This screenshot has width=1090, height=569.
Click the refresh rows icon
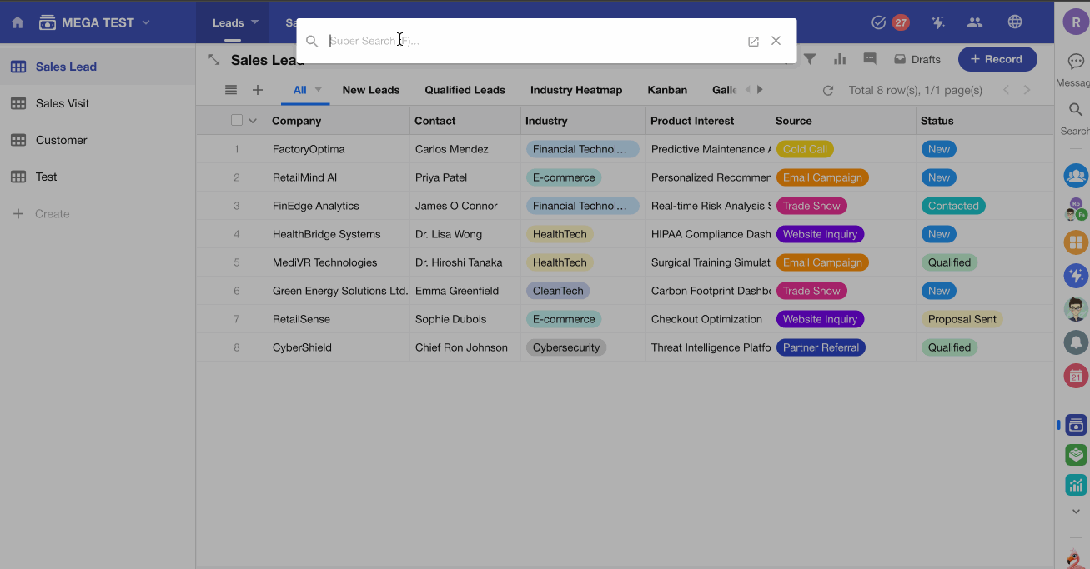click(828, 90)
